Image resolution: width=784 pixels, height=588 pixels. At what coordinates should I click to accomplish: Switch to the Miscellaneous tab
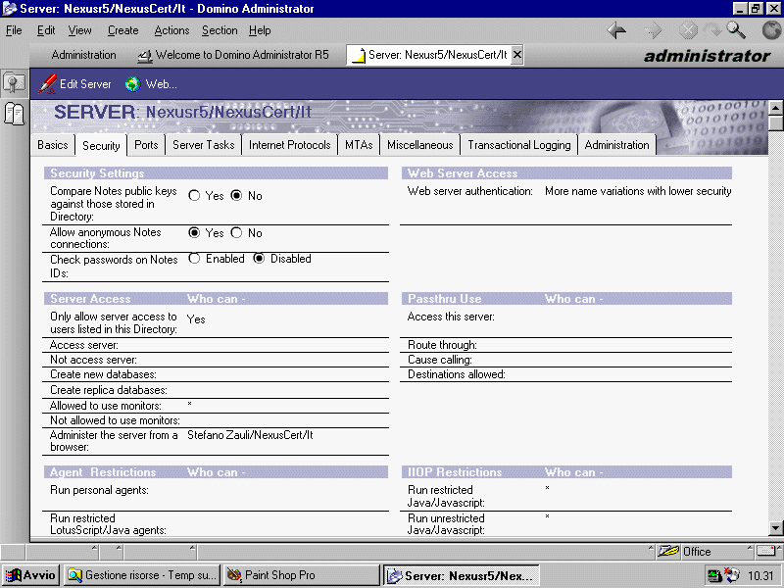click(420, 145)
